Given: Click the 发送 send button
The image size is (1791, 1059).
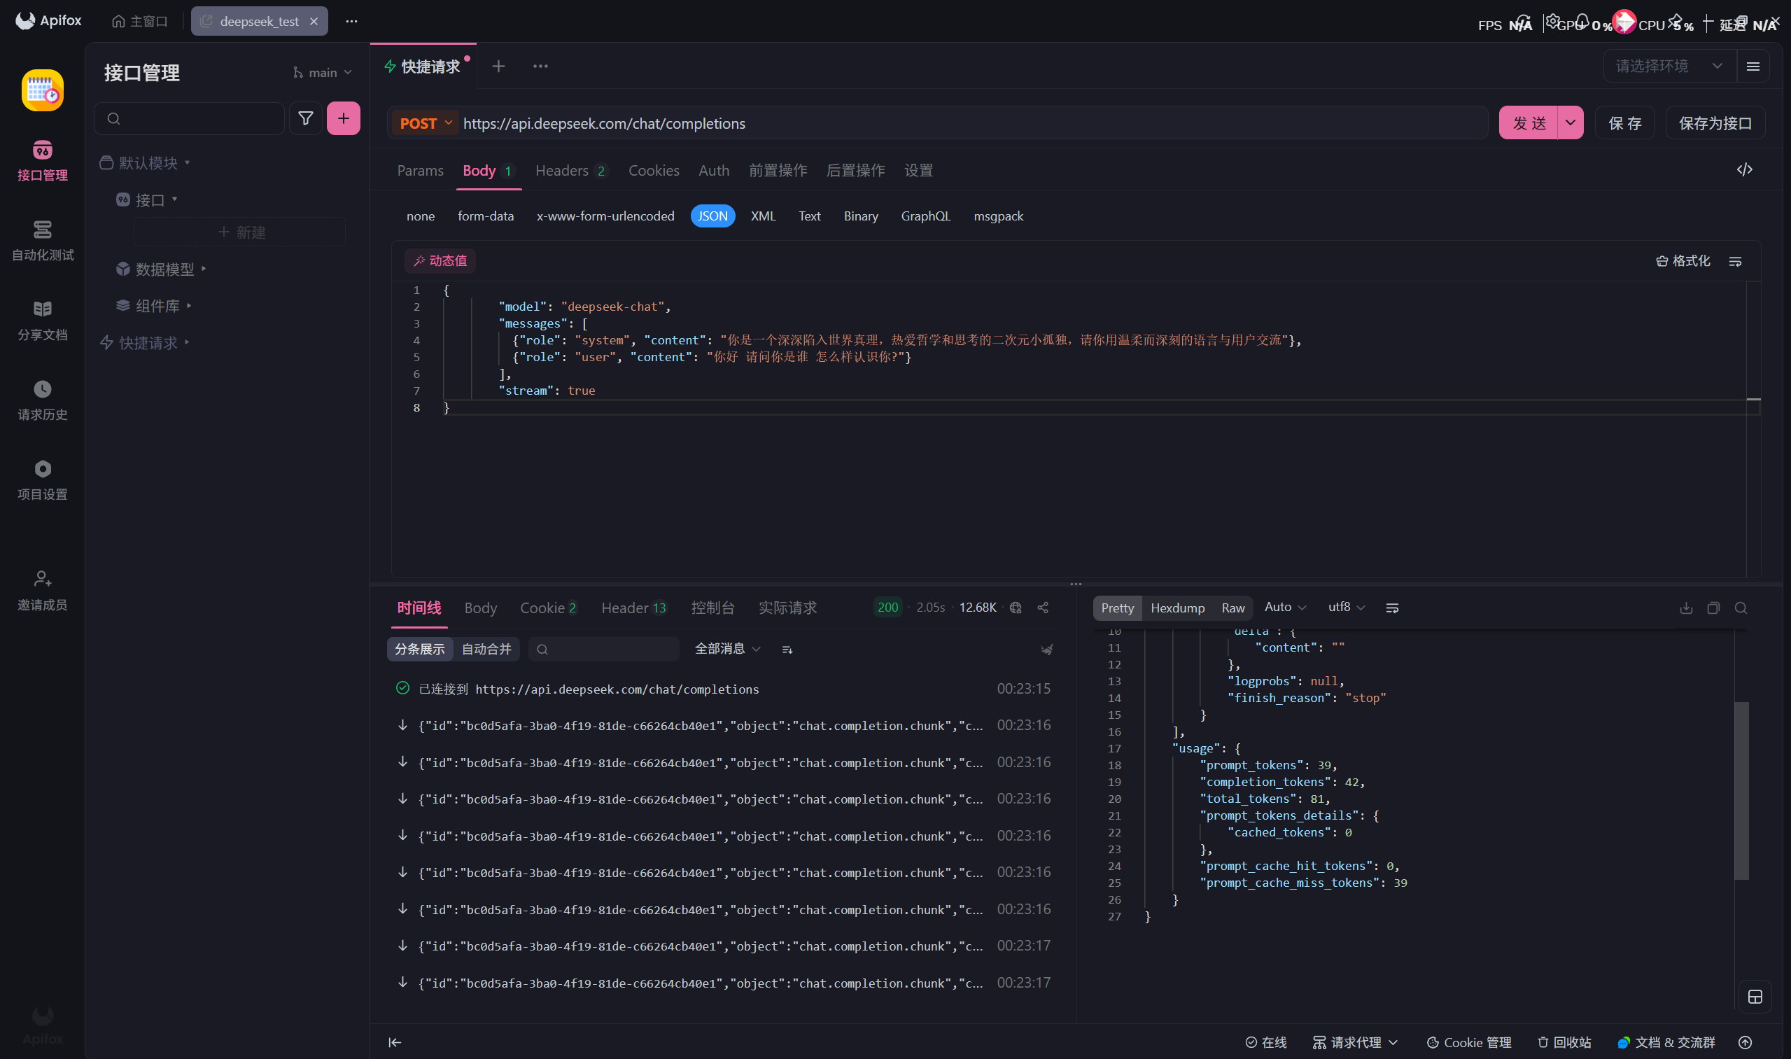Looking at the screenshot, I should click(1528, 122).
